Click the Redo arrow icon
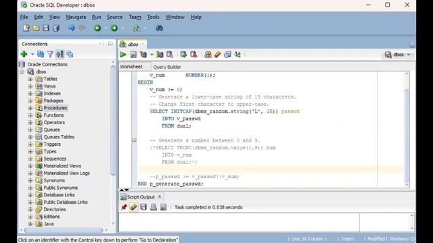The width and height of the screenshot is (433, 243). (82, 28)
